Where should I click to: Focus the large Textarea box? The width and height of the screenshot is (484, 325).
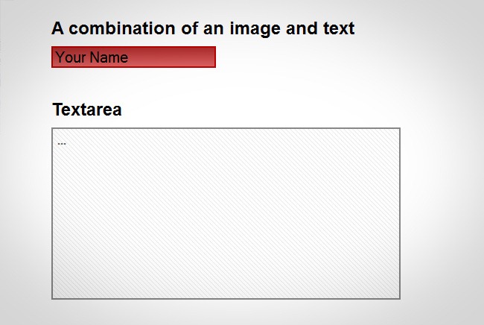226,213
